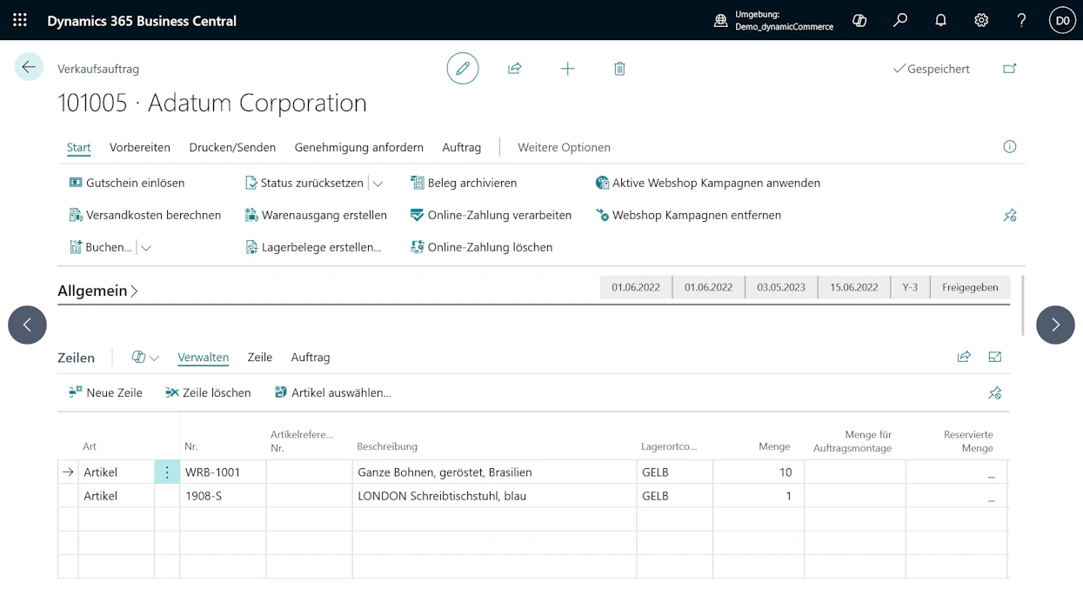
Task: Share the sales order page
Action: coord(515,68)
